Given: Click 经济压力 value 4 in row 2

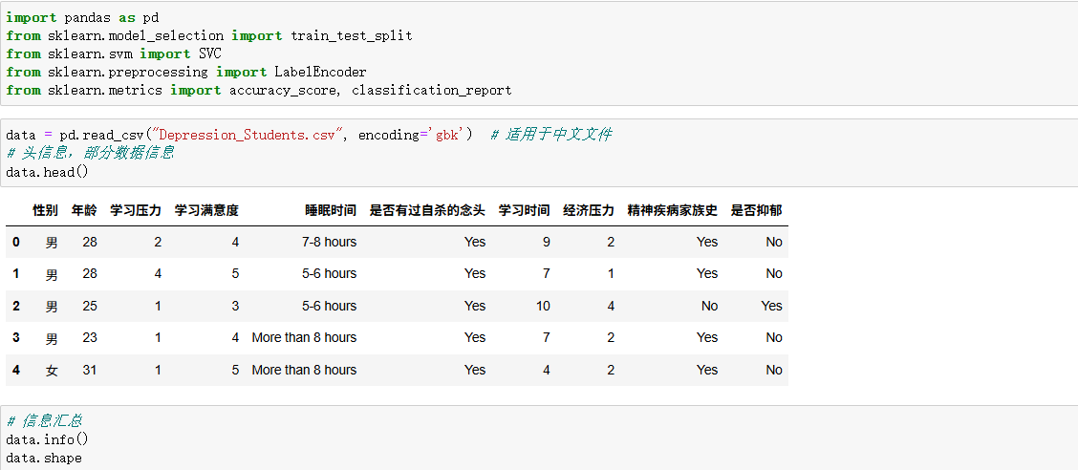Looking at the screenshot, I should coord(612,306).
